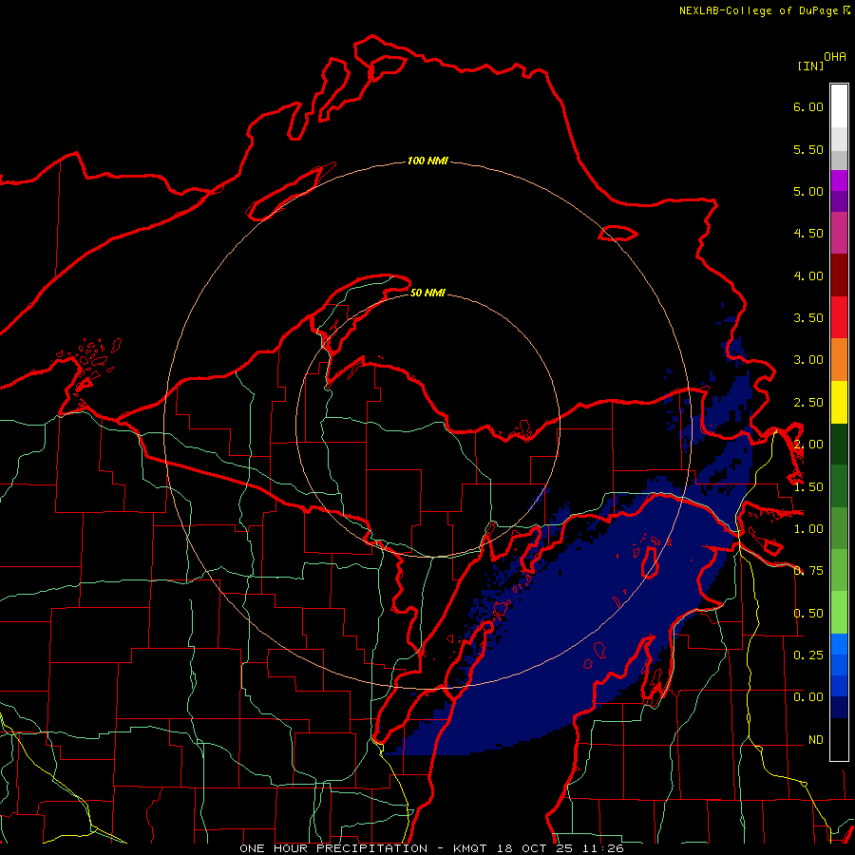Click the 4.00 legend value

(x=808, y=275)
